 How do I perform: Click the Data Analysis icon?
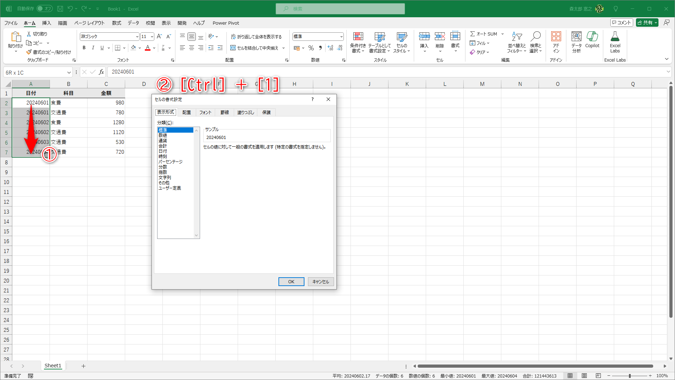[x=576, y=37]
